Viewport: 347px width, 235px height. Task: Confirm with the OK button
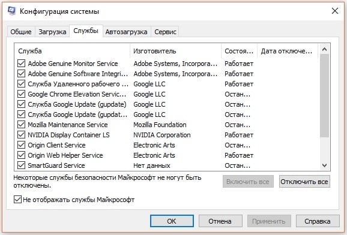coord(172,221)
